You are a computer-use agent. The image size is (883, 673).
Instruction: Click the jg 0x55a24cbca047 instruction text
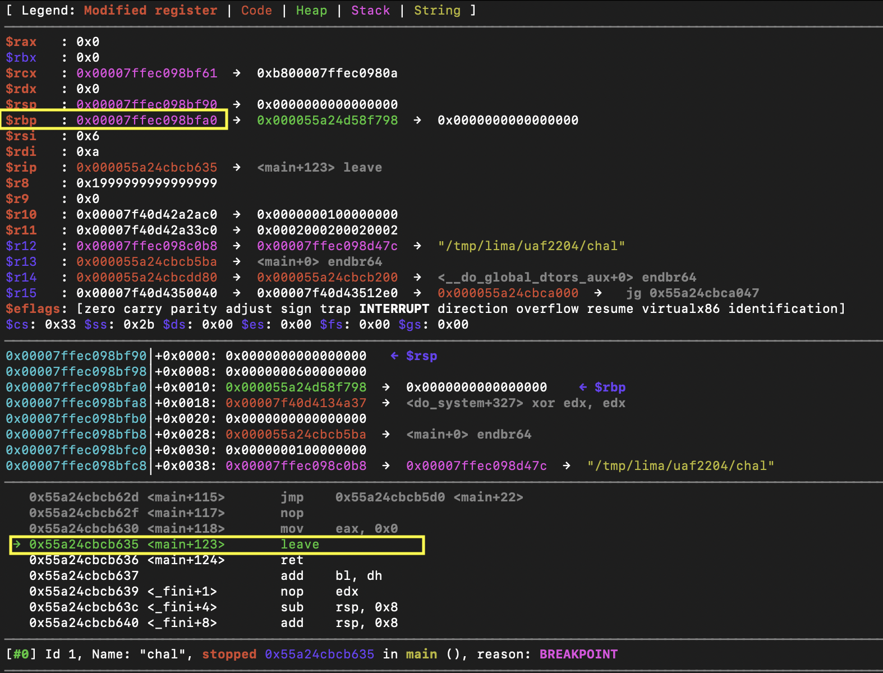693,293
